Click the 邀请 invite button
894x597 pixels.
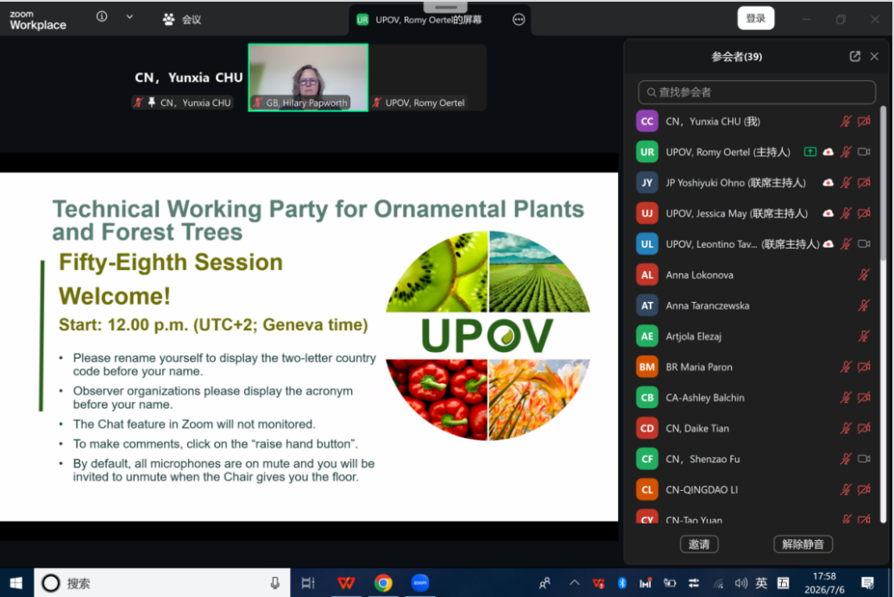pos(699,544)
